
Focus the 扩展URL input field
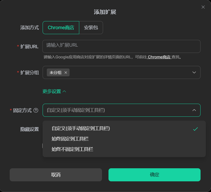(x=122, y=46)
